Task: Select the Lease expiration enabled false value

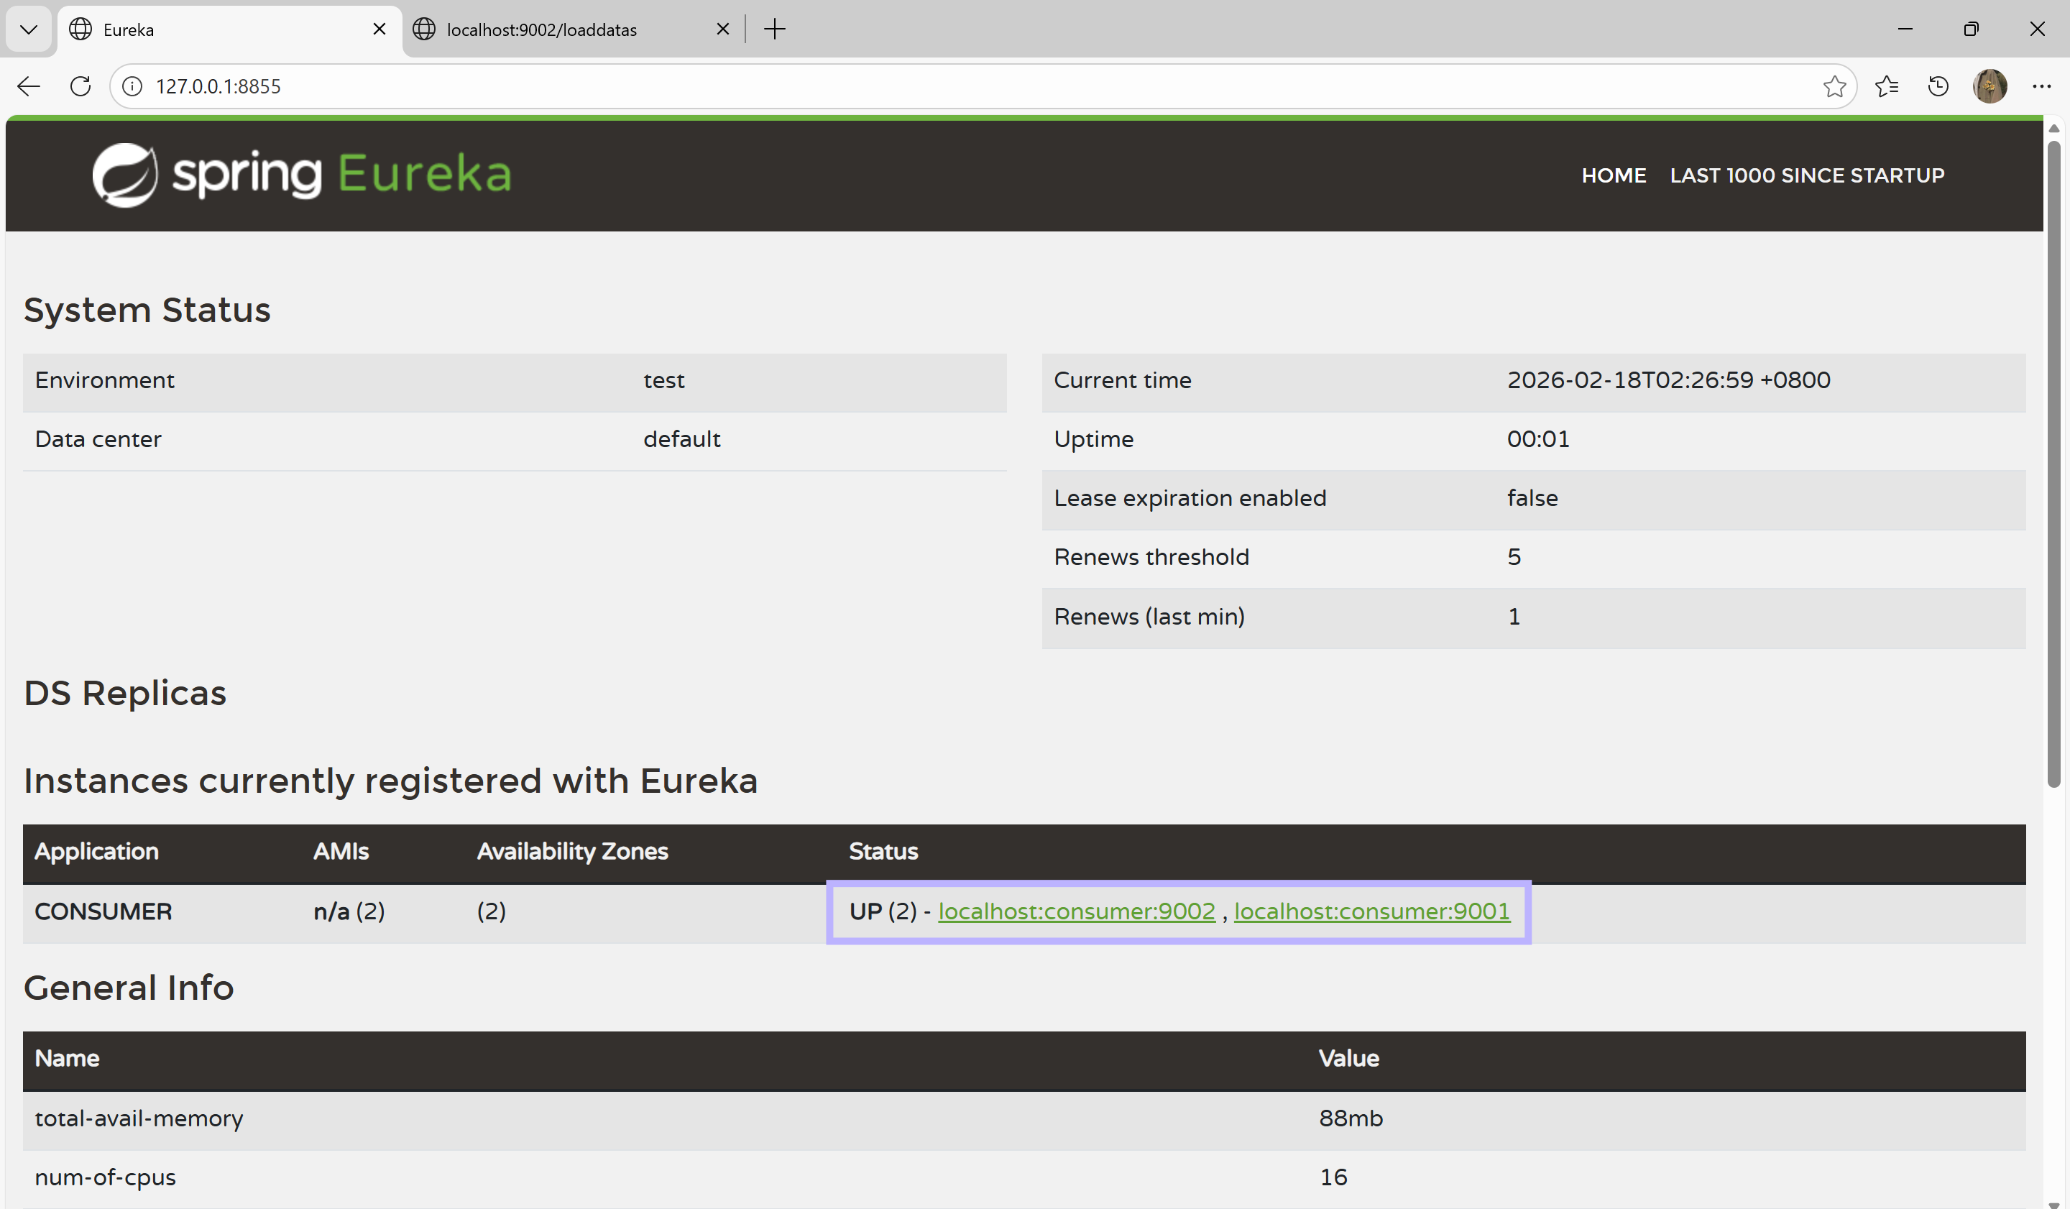Action: (1532, 497)
